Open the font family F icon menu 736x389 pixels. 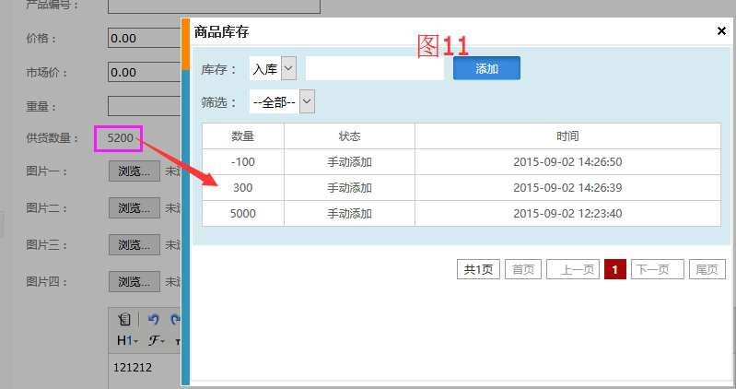(155, 341)
